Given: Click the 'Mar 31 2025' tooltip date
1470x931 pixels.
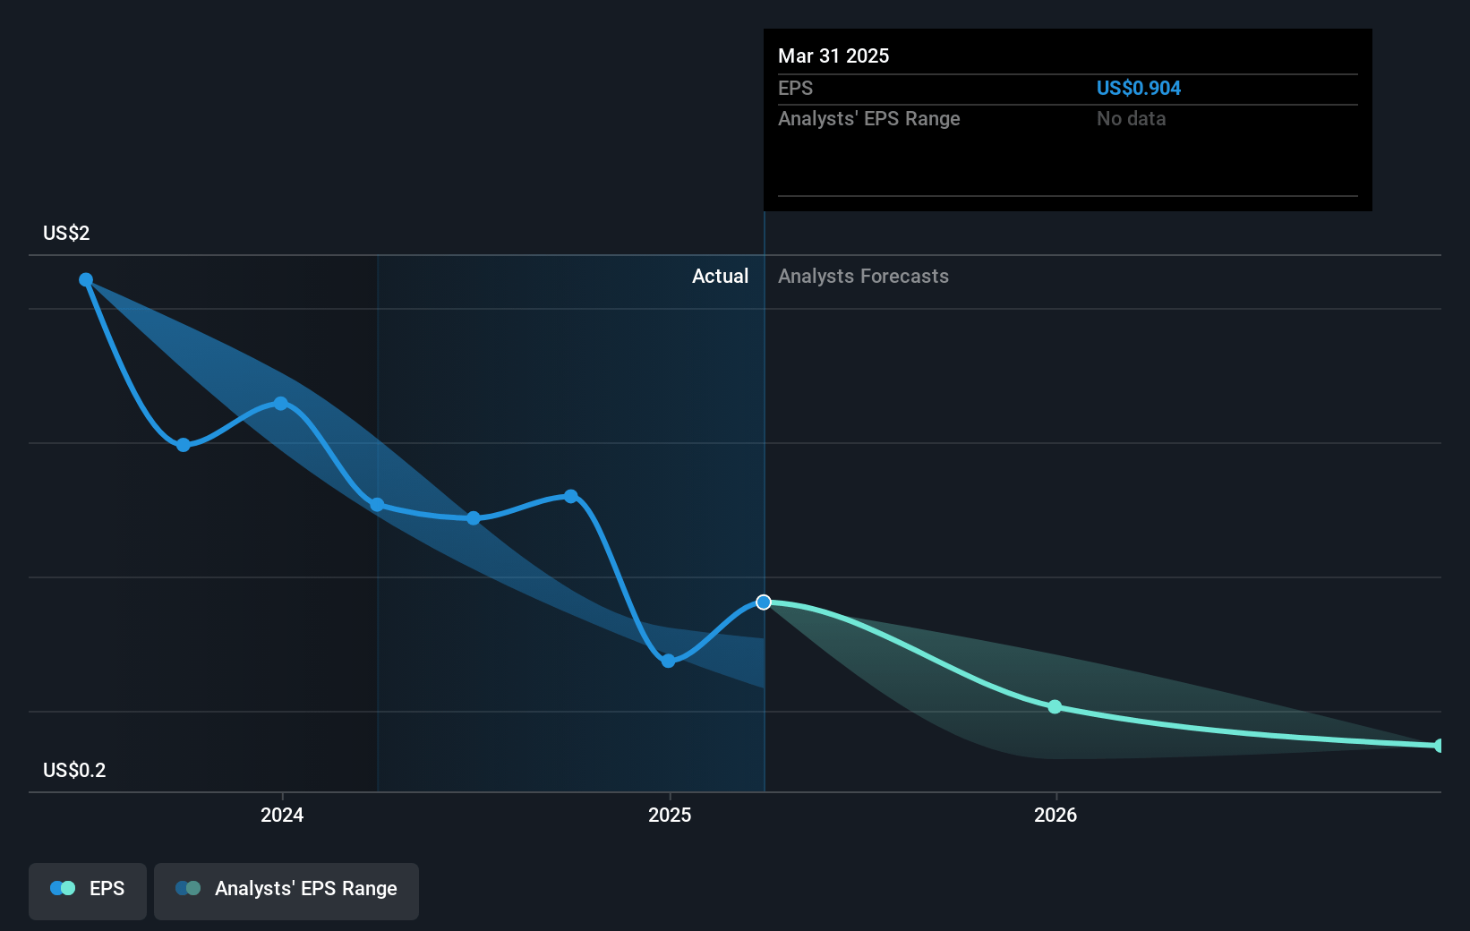Looking at the screenshot, I should [833, 56].
